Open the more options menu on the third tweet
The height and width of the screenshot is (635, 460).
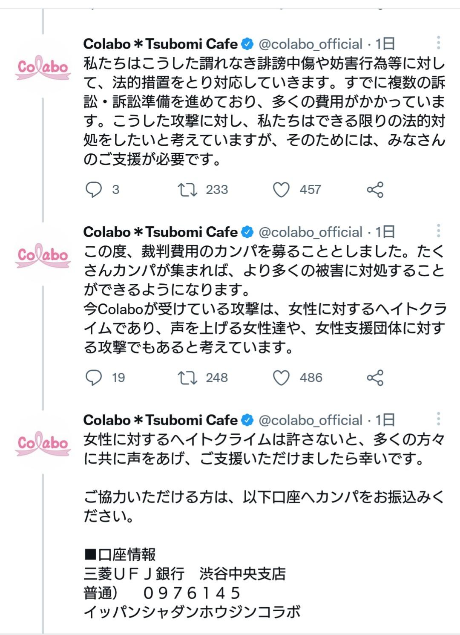(x=440, y=419)
